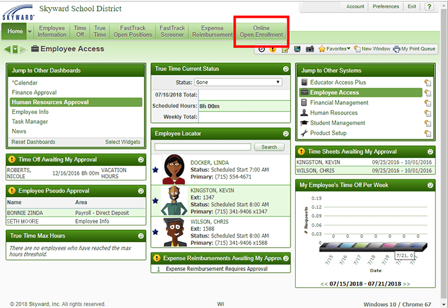Open Student Management in new window icon
Image resolution: width=448 pixels, height=308 pixels.
click(x=428, y=123)
